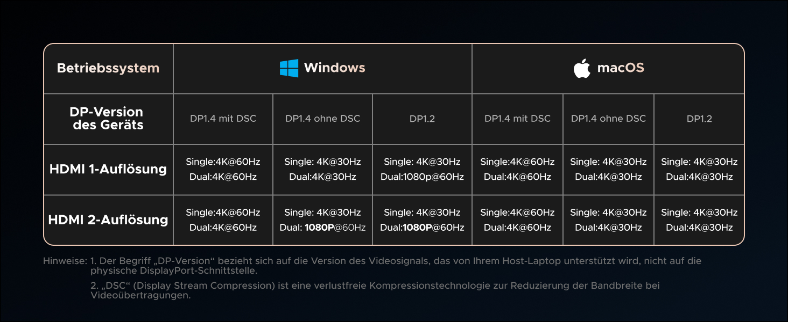Select HDMI 2 cell for macOS DP1.2

pyautogui.click(x=699, y=220)
